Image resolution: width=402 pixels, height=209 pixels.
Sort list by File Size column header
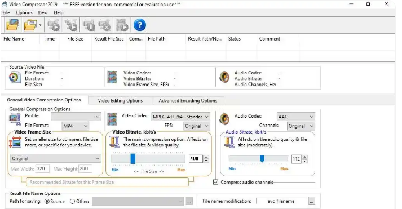click(x=75, y=39)
